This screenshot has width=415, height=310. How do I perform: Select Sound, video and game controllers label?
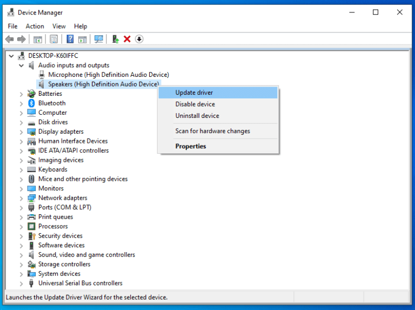click(x=86, y=255)
